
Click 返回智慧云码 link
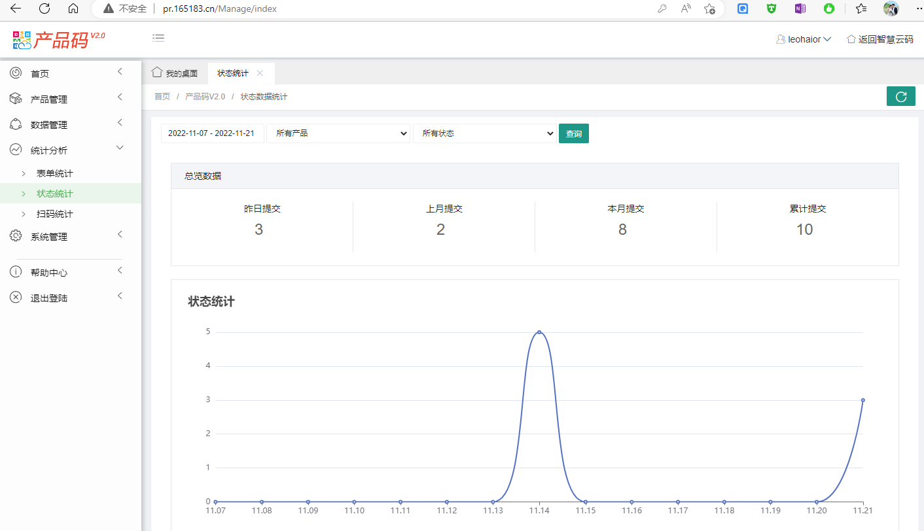pos(880,39)
